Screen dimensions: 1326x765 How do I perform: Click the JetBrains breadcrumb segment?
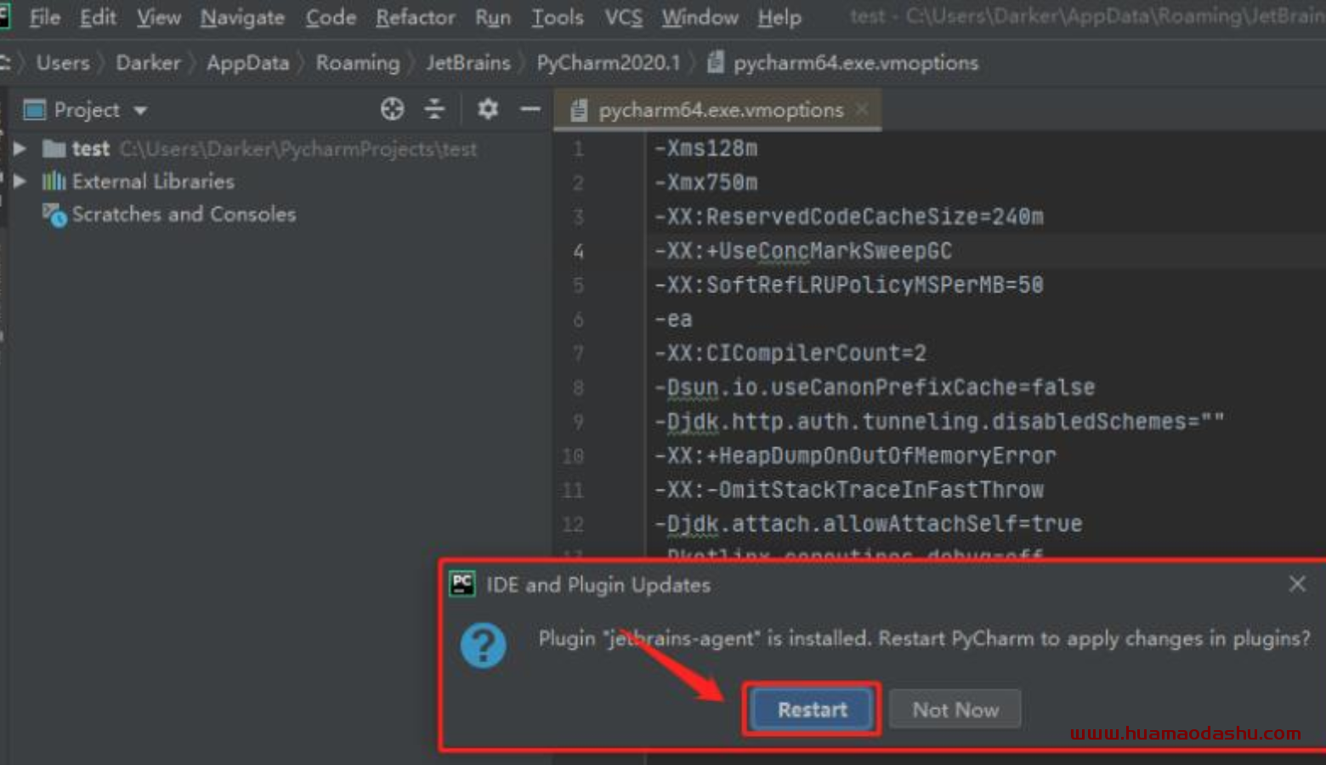[x=468, y=63]
